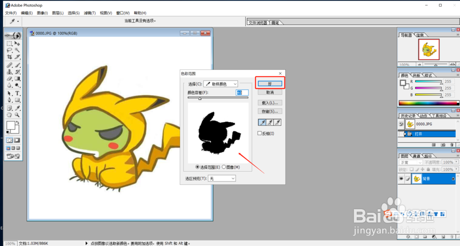The image size is (460, 246).
Task: Switch to the 动作 actions tab
Action: (423, 116)
